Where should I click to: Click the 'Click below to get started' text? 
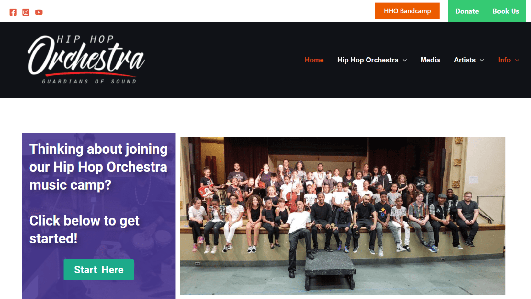pyautogui.click(x=84, y=229)
